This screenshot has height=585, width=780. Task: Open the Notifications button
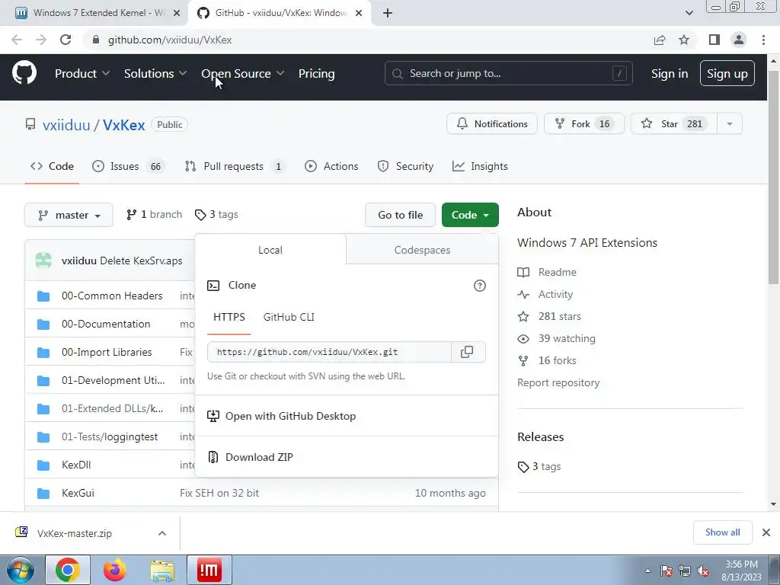pos(492,124)
